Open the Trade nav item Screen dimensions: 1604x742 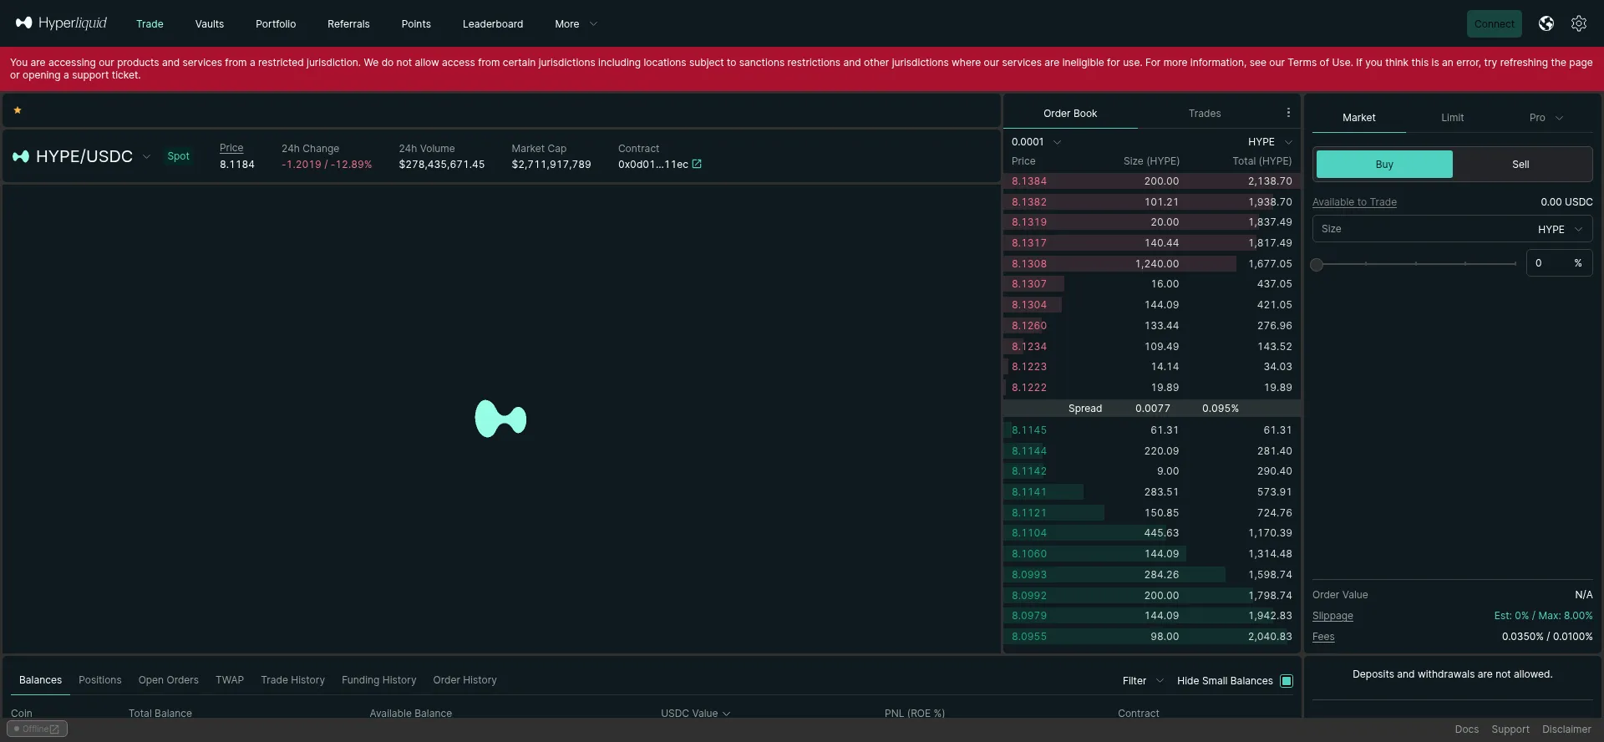point(150,24)
